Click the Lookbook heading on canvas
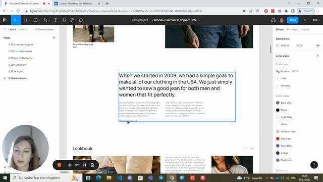323x182 pixels. [x=82, y=148]
